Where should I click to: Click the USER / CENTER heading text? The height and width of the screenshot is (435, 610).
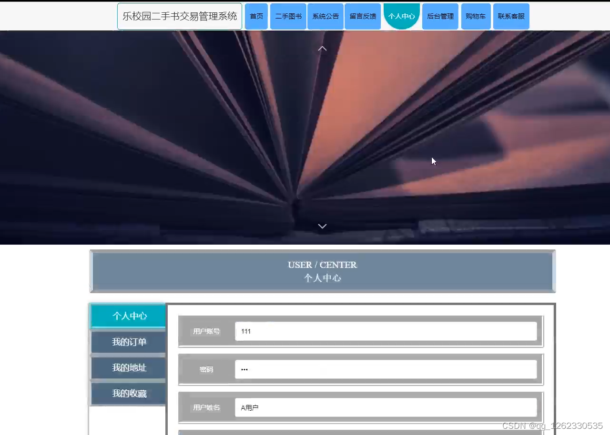[322, 265]
